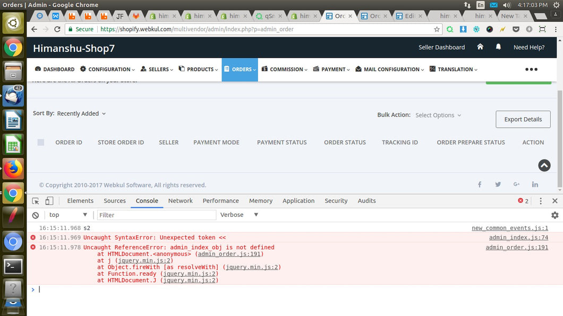563x316 pixels.
Task: Click the scroll-to-top arrow button
Action: 544,165
